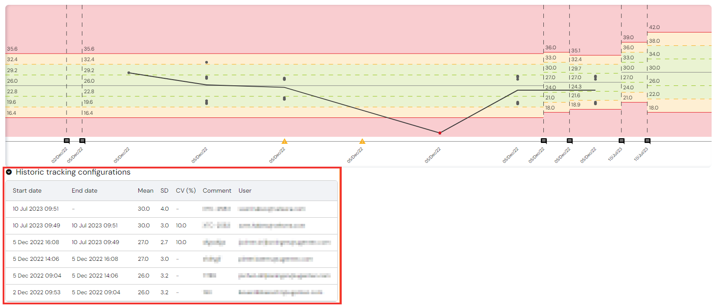Select start date 10 Jul 2023 09:49
The height and width of the screenshot is (307, 716).
point(37,226)
